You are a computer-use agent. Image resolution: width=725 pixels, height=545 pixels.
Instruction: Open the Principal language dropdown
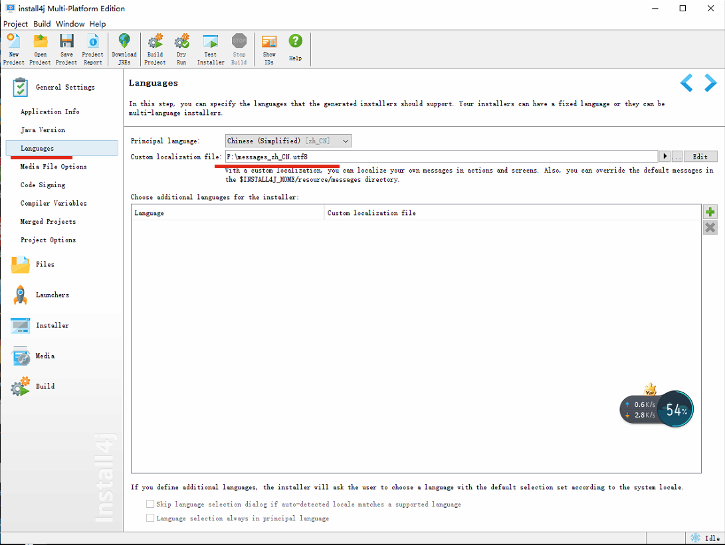[288, 141]
